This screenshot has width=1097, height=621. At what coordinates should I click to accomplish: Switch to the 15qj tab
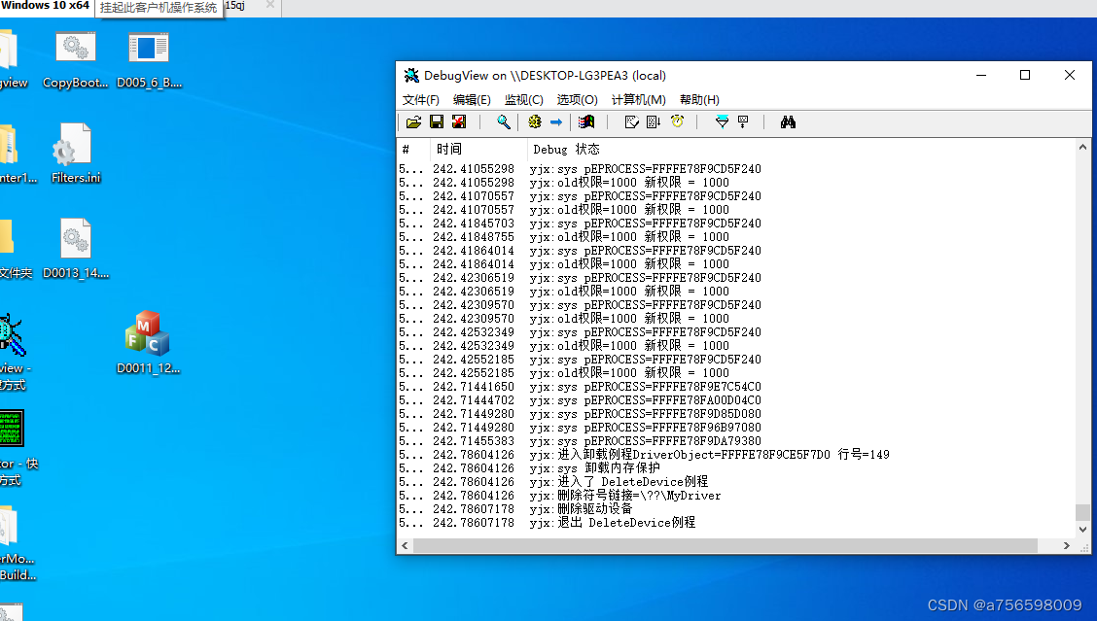240,6
